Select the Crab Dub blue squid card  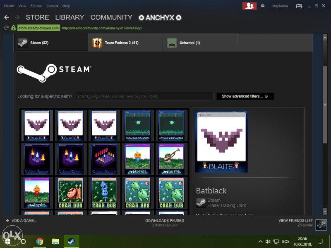[104, 193]
